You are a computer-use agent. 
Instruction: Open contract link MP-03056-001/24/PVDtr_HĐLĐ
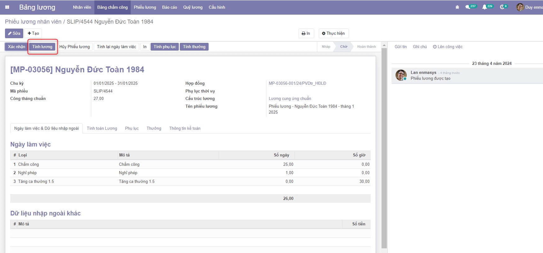pyautogui.click(x=297, y=83)
